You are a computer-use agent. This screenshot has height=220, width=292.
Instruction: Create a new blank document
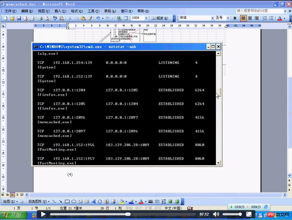click(6, 18)
